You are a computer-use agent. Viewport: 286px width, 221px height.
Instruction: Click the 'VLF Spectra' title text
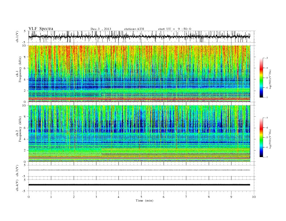point(41,29)
